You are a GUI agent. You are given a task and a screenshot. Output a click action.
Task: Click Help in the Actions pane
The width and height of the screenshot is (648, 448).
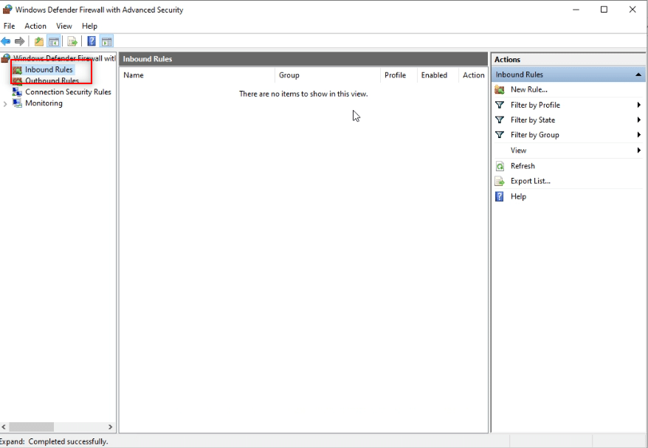[518, 196]
